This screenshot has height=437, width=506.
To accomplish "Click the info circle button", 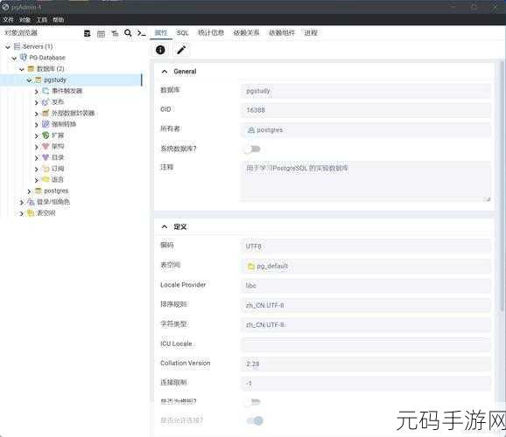I will click(160, 50).
